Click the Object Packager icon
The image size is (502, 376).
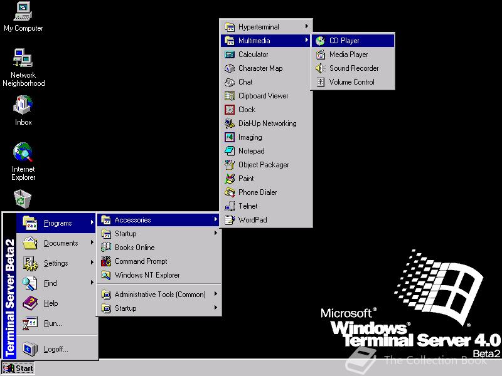click(230, 165)
